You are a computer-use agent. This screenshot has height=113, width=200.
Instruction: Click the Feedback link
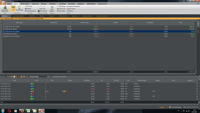click(x=162, y=107)
